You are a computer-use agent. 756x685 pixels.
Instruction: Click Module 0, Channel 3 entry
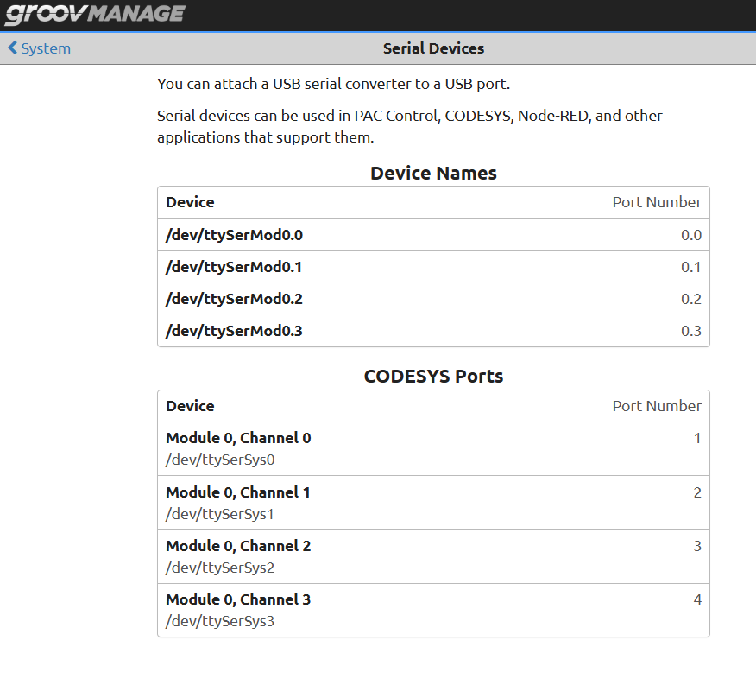click(x=238, y=599)
